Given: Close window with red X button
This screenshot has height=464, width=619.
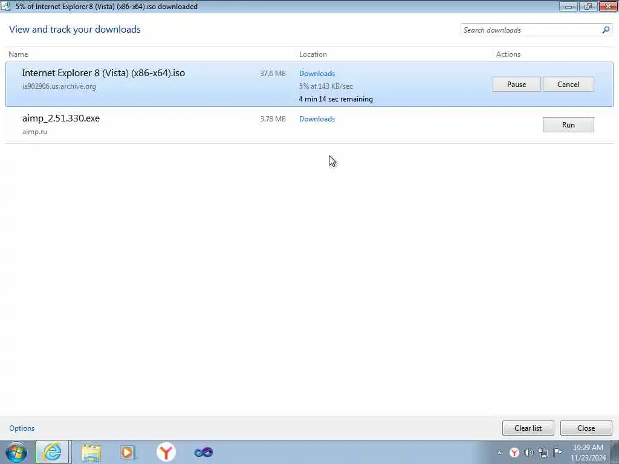Looking at the screenshot, I should pyautogui.click(x=608, y=6).
